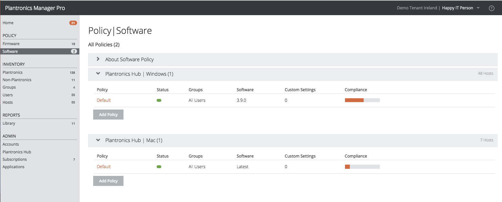Click the 48 Hosts count
This screenshot has height=202, width=502.
[486, 73]
